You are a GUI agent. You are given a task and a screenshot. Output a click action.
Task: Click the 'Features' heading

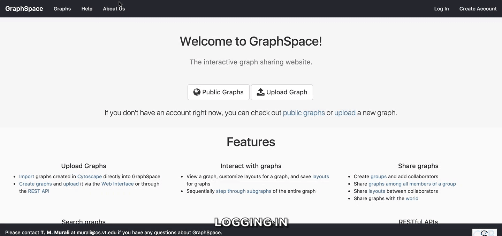(x=251, y=142)
